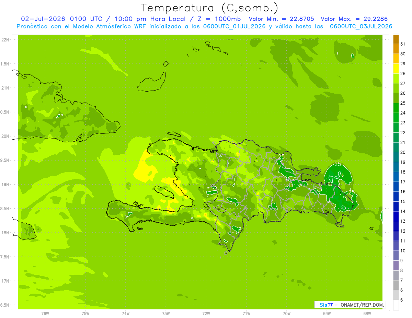Click the "71W" longitude label
Screen dimensions: 412x318
[x=246, y=314]
